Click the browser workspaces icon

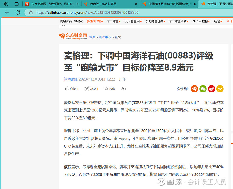pos(6,4)
